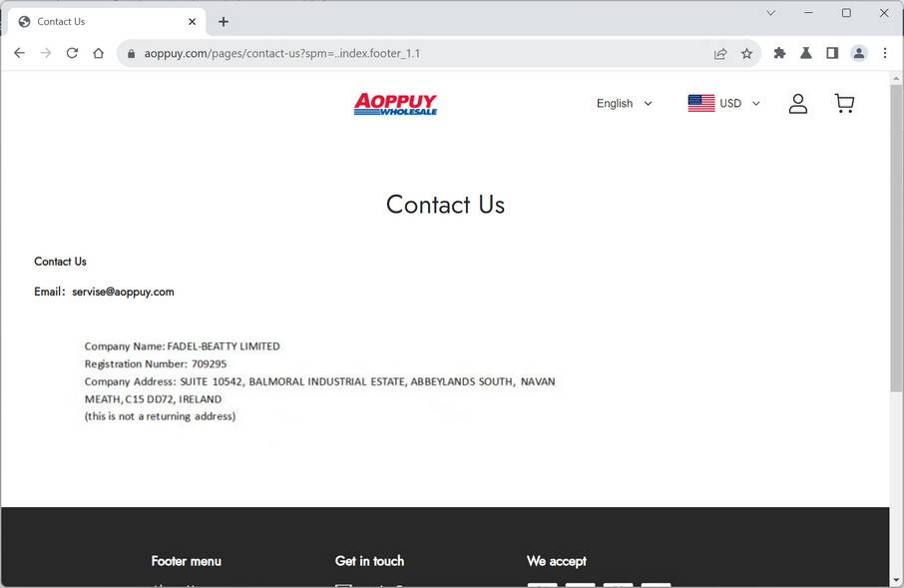This screenshot has width=904, height=588.
Task: Click the US flag icon
Action: [x=701, y=103]
